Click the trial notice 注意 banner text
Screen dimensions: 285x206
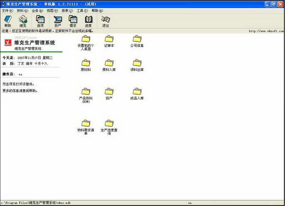tap(47, 31)
